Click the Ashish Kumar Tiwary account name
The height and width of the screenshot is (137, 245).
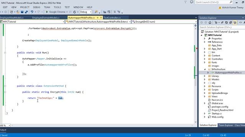(233, 8)
